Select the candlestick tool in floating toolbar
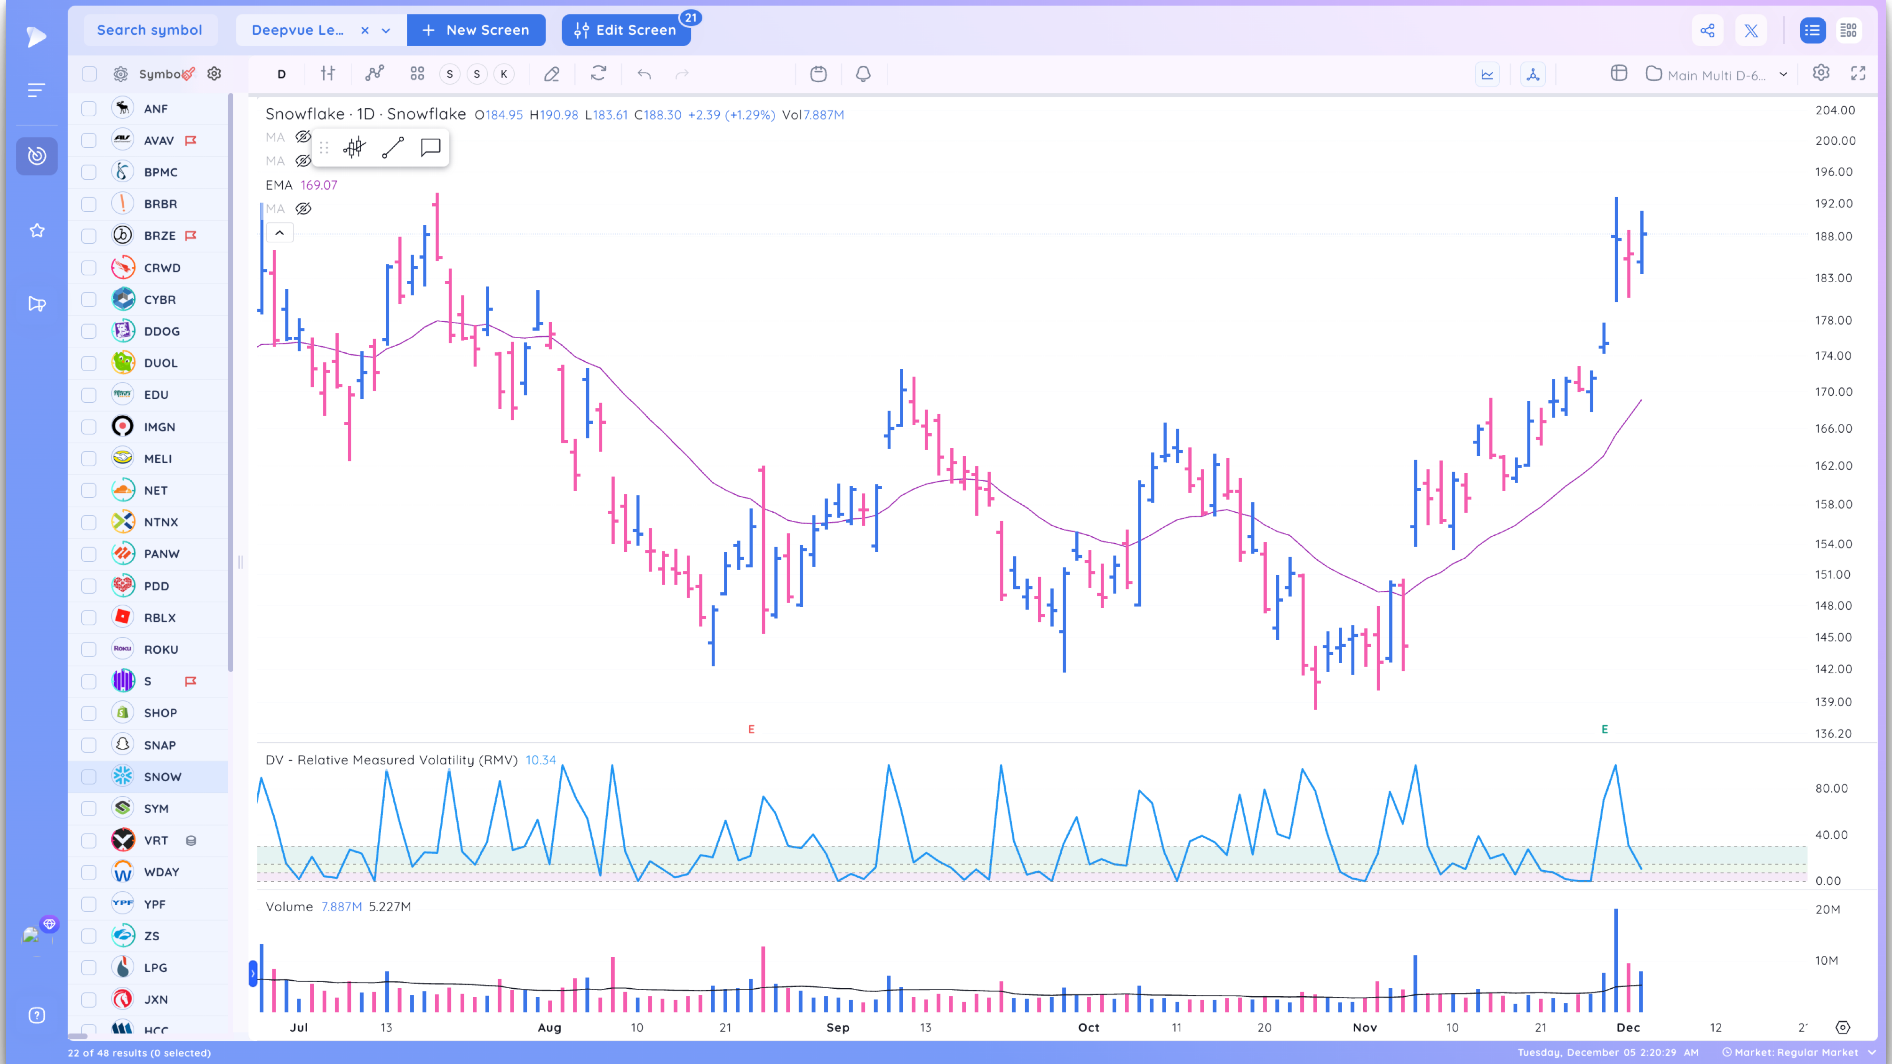The image size is (1892, 1064). pyautogui.click(x=354, y=148)
